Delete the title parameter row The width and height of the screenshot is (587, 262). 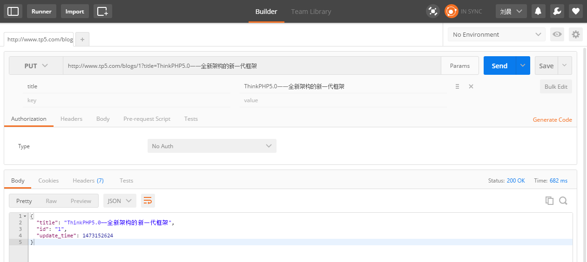tap(471, 86)
